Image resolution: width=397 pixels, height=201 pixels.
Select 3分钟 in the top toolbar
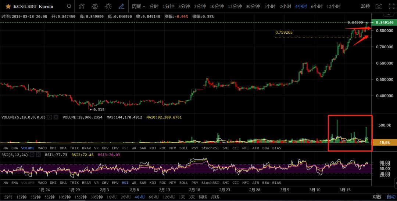[x=184, y=6]
